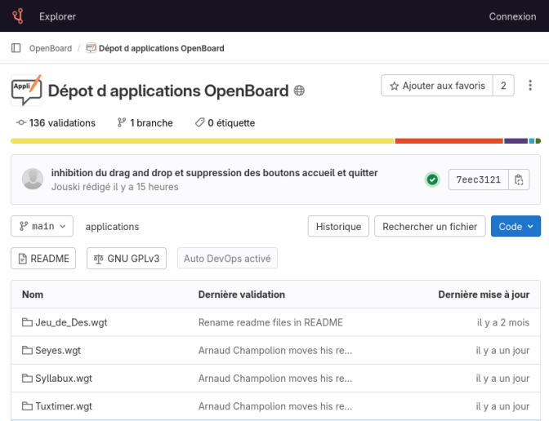Go to OpenBoard group breadcrumb
The width and height of the screenshot is (549, 421).
tap(51, 48)
